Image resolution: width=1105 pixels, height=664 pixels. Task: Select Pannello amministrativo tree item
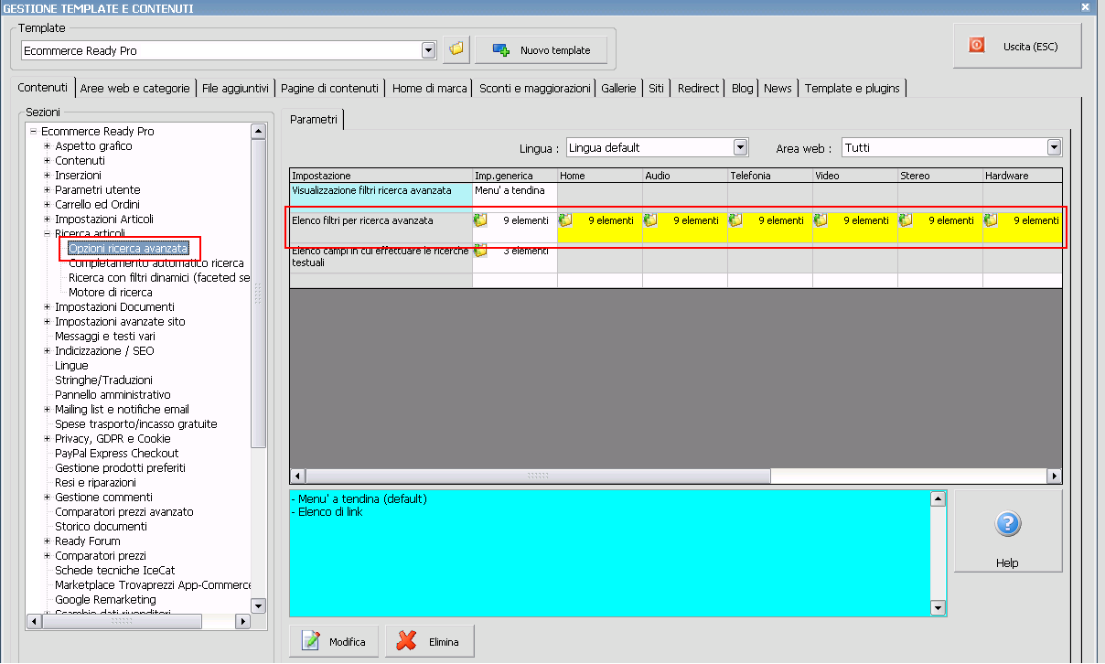[x=113, y=395]
